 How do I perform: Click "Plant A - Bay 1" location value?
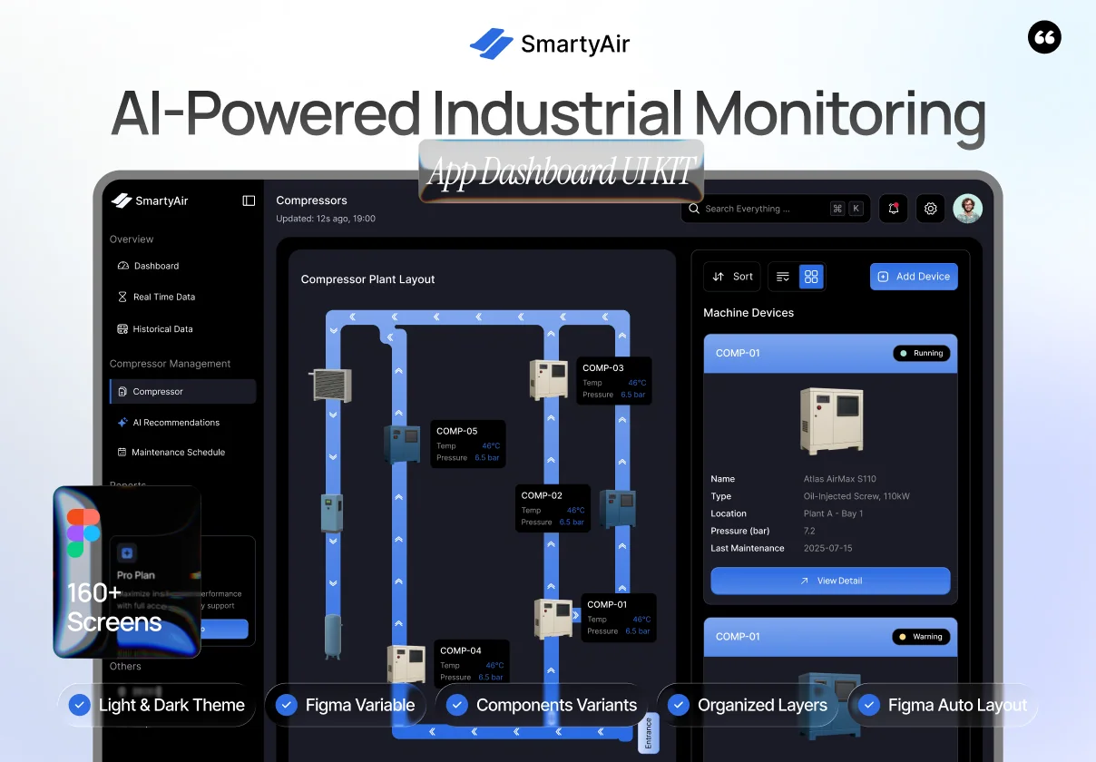(833, 513)
